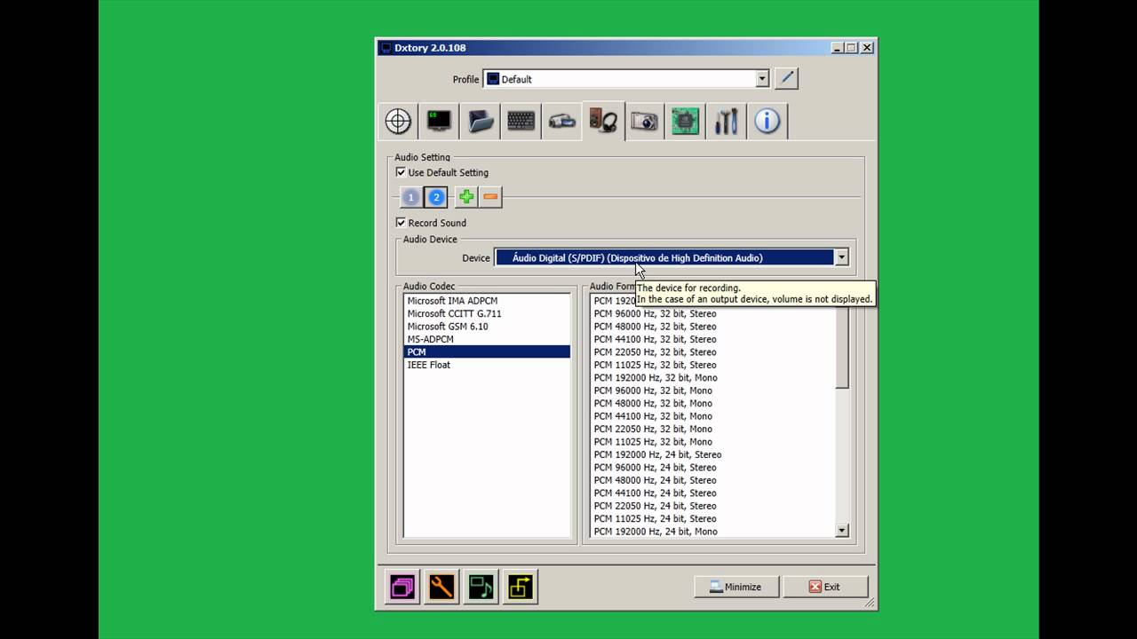This screenshot has width=1137, height=639.
Task: Select PCM 11025 Hz, 24 bit, Stereo
Action: [713, 518]
